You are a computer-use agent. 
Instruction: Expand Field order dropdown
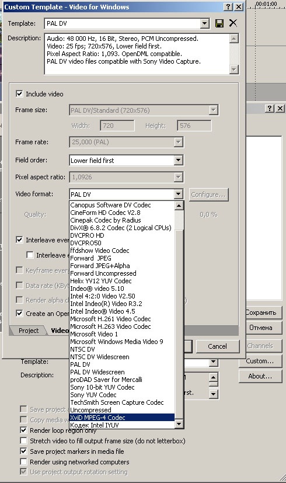click(x=178, y=160)
